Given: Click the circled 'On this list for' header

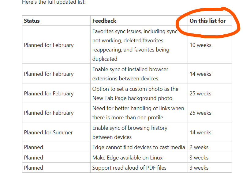Looking at the screenshot, I should pos(207,21).
